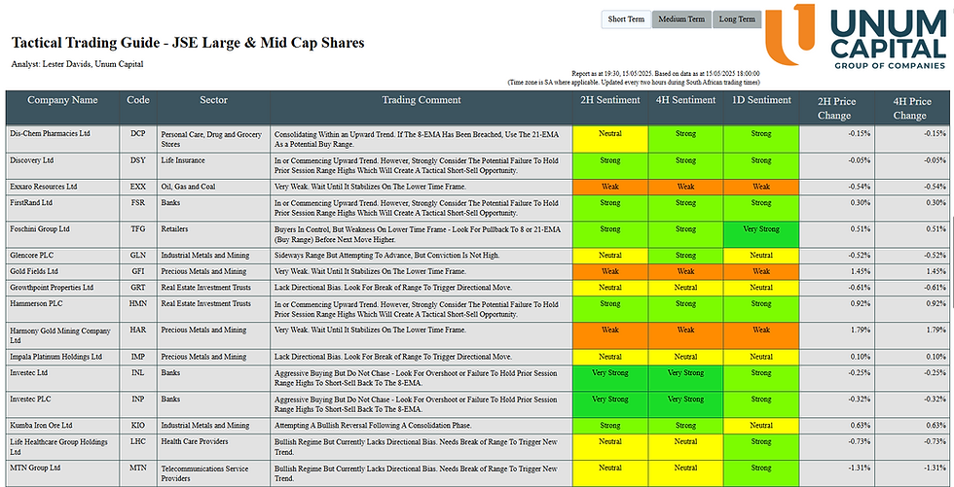
Task: Click the INL share code
Action: point(138,373)
